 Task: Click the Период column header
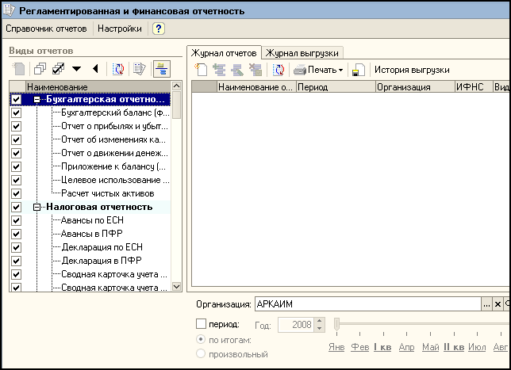pyautogui.click(x=336, y=87)
